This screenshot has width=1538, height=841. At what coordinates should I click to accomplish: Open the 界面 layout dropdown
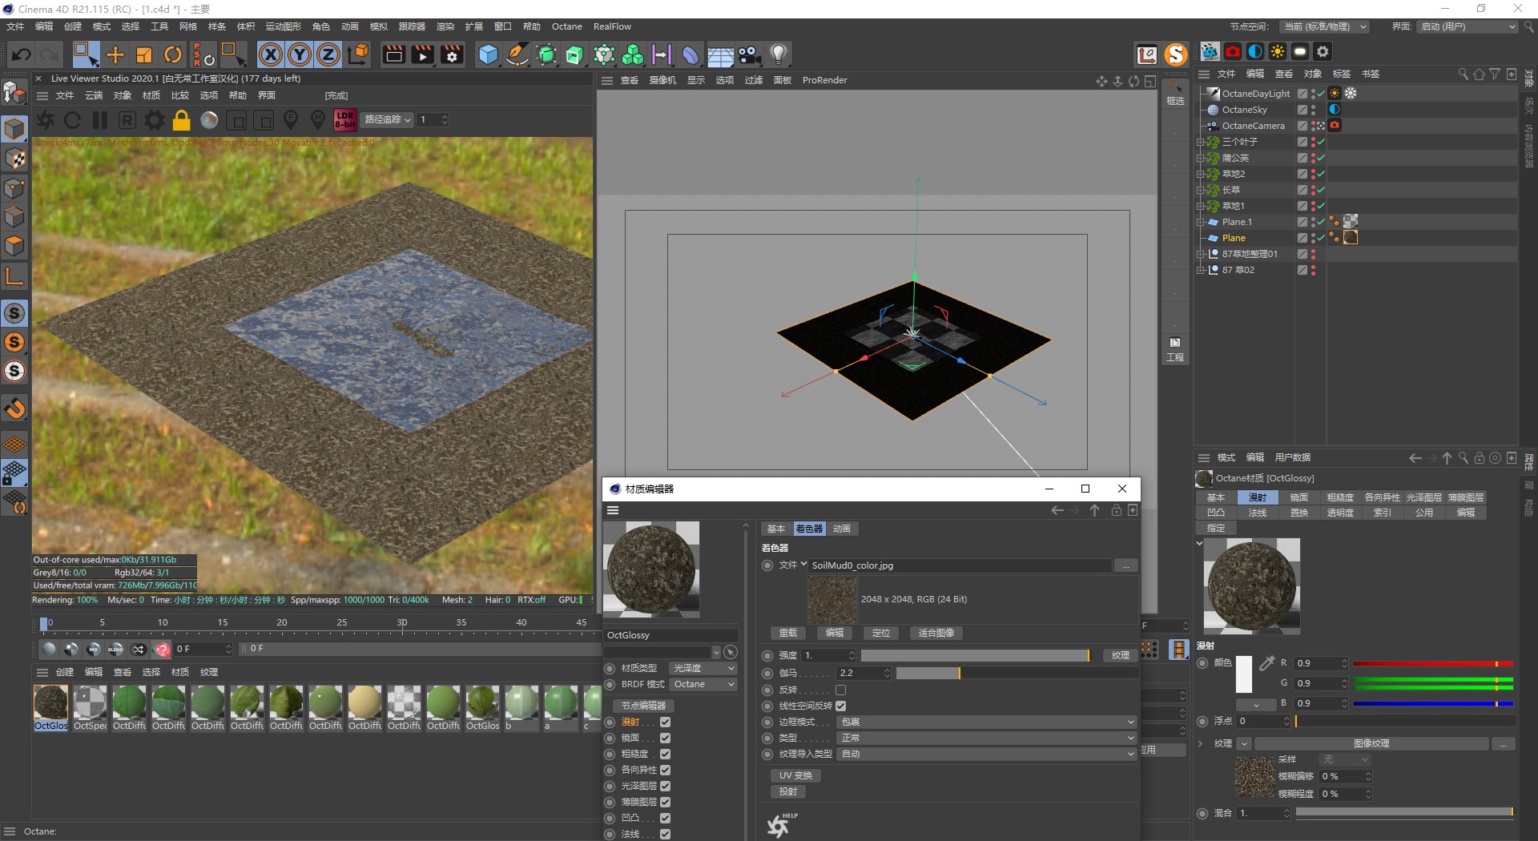pyautogui.click(x=1468, y=26)
